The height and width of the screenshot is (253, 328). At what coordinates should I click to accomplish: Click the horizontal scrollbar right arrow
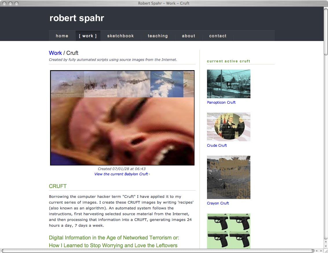(x=321, y=251)
